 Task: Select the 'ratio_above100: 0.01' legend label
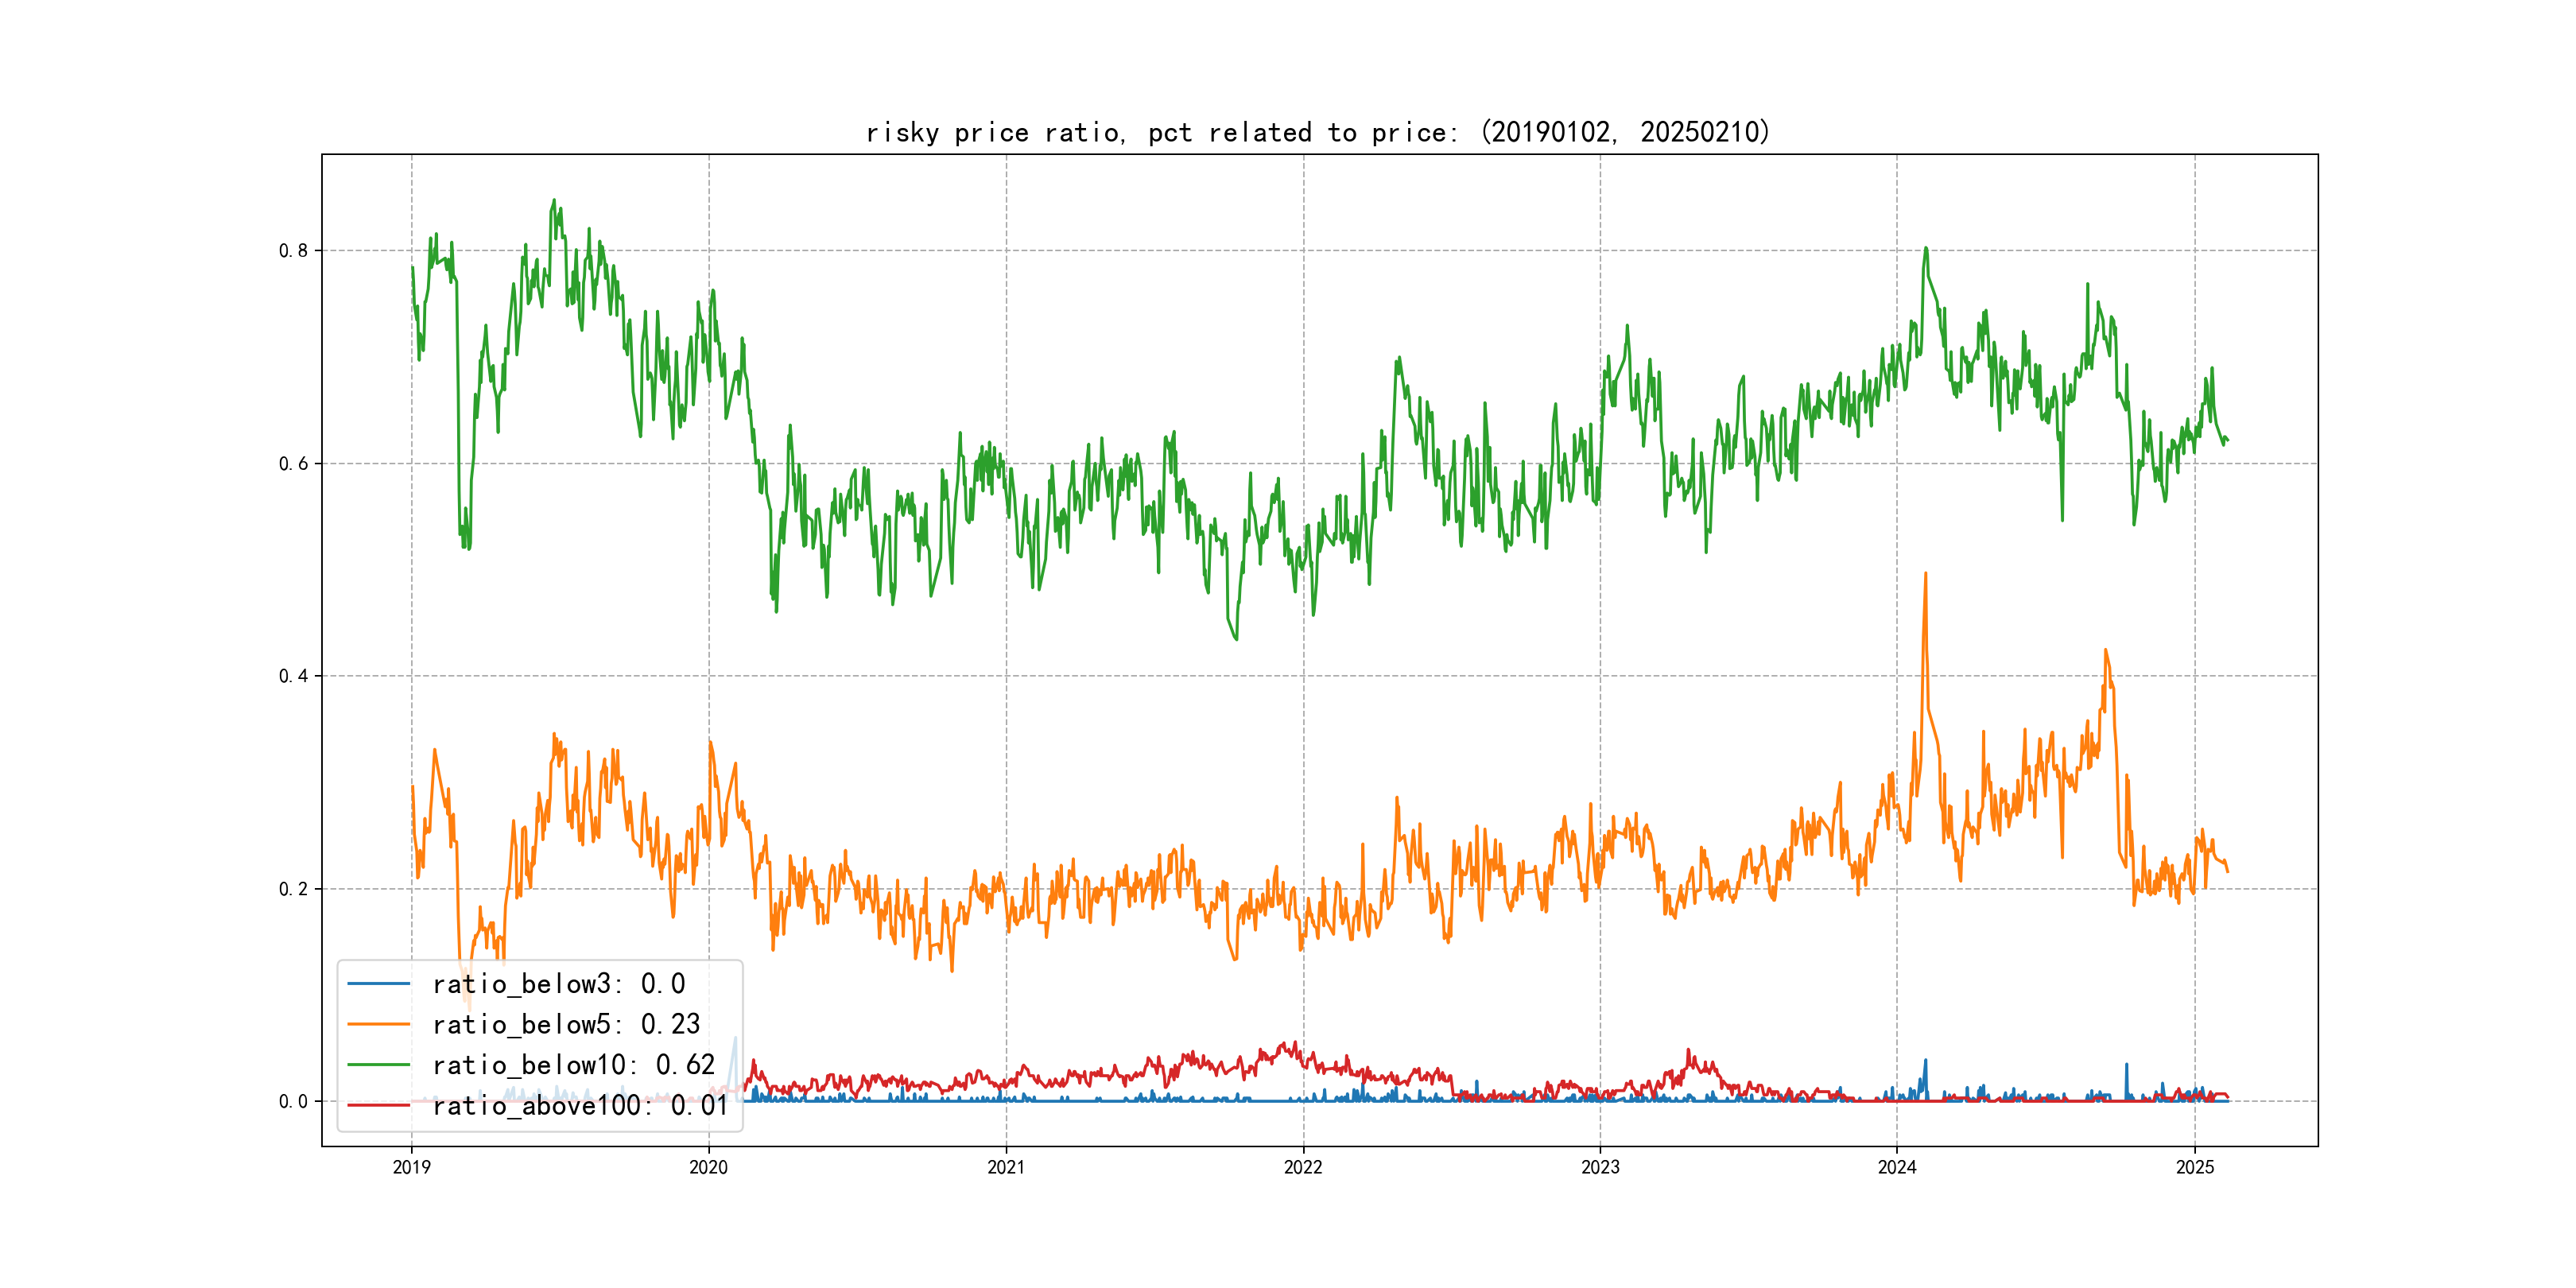[x=580, y=1105]
